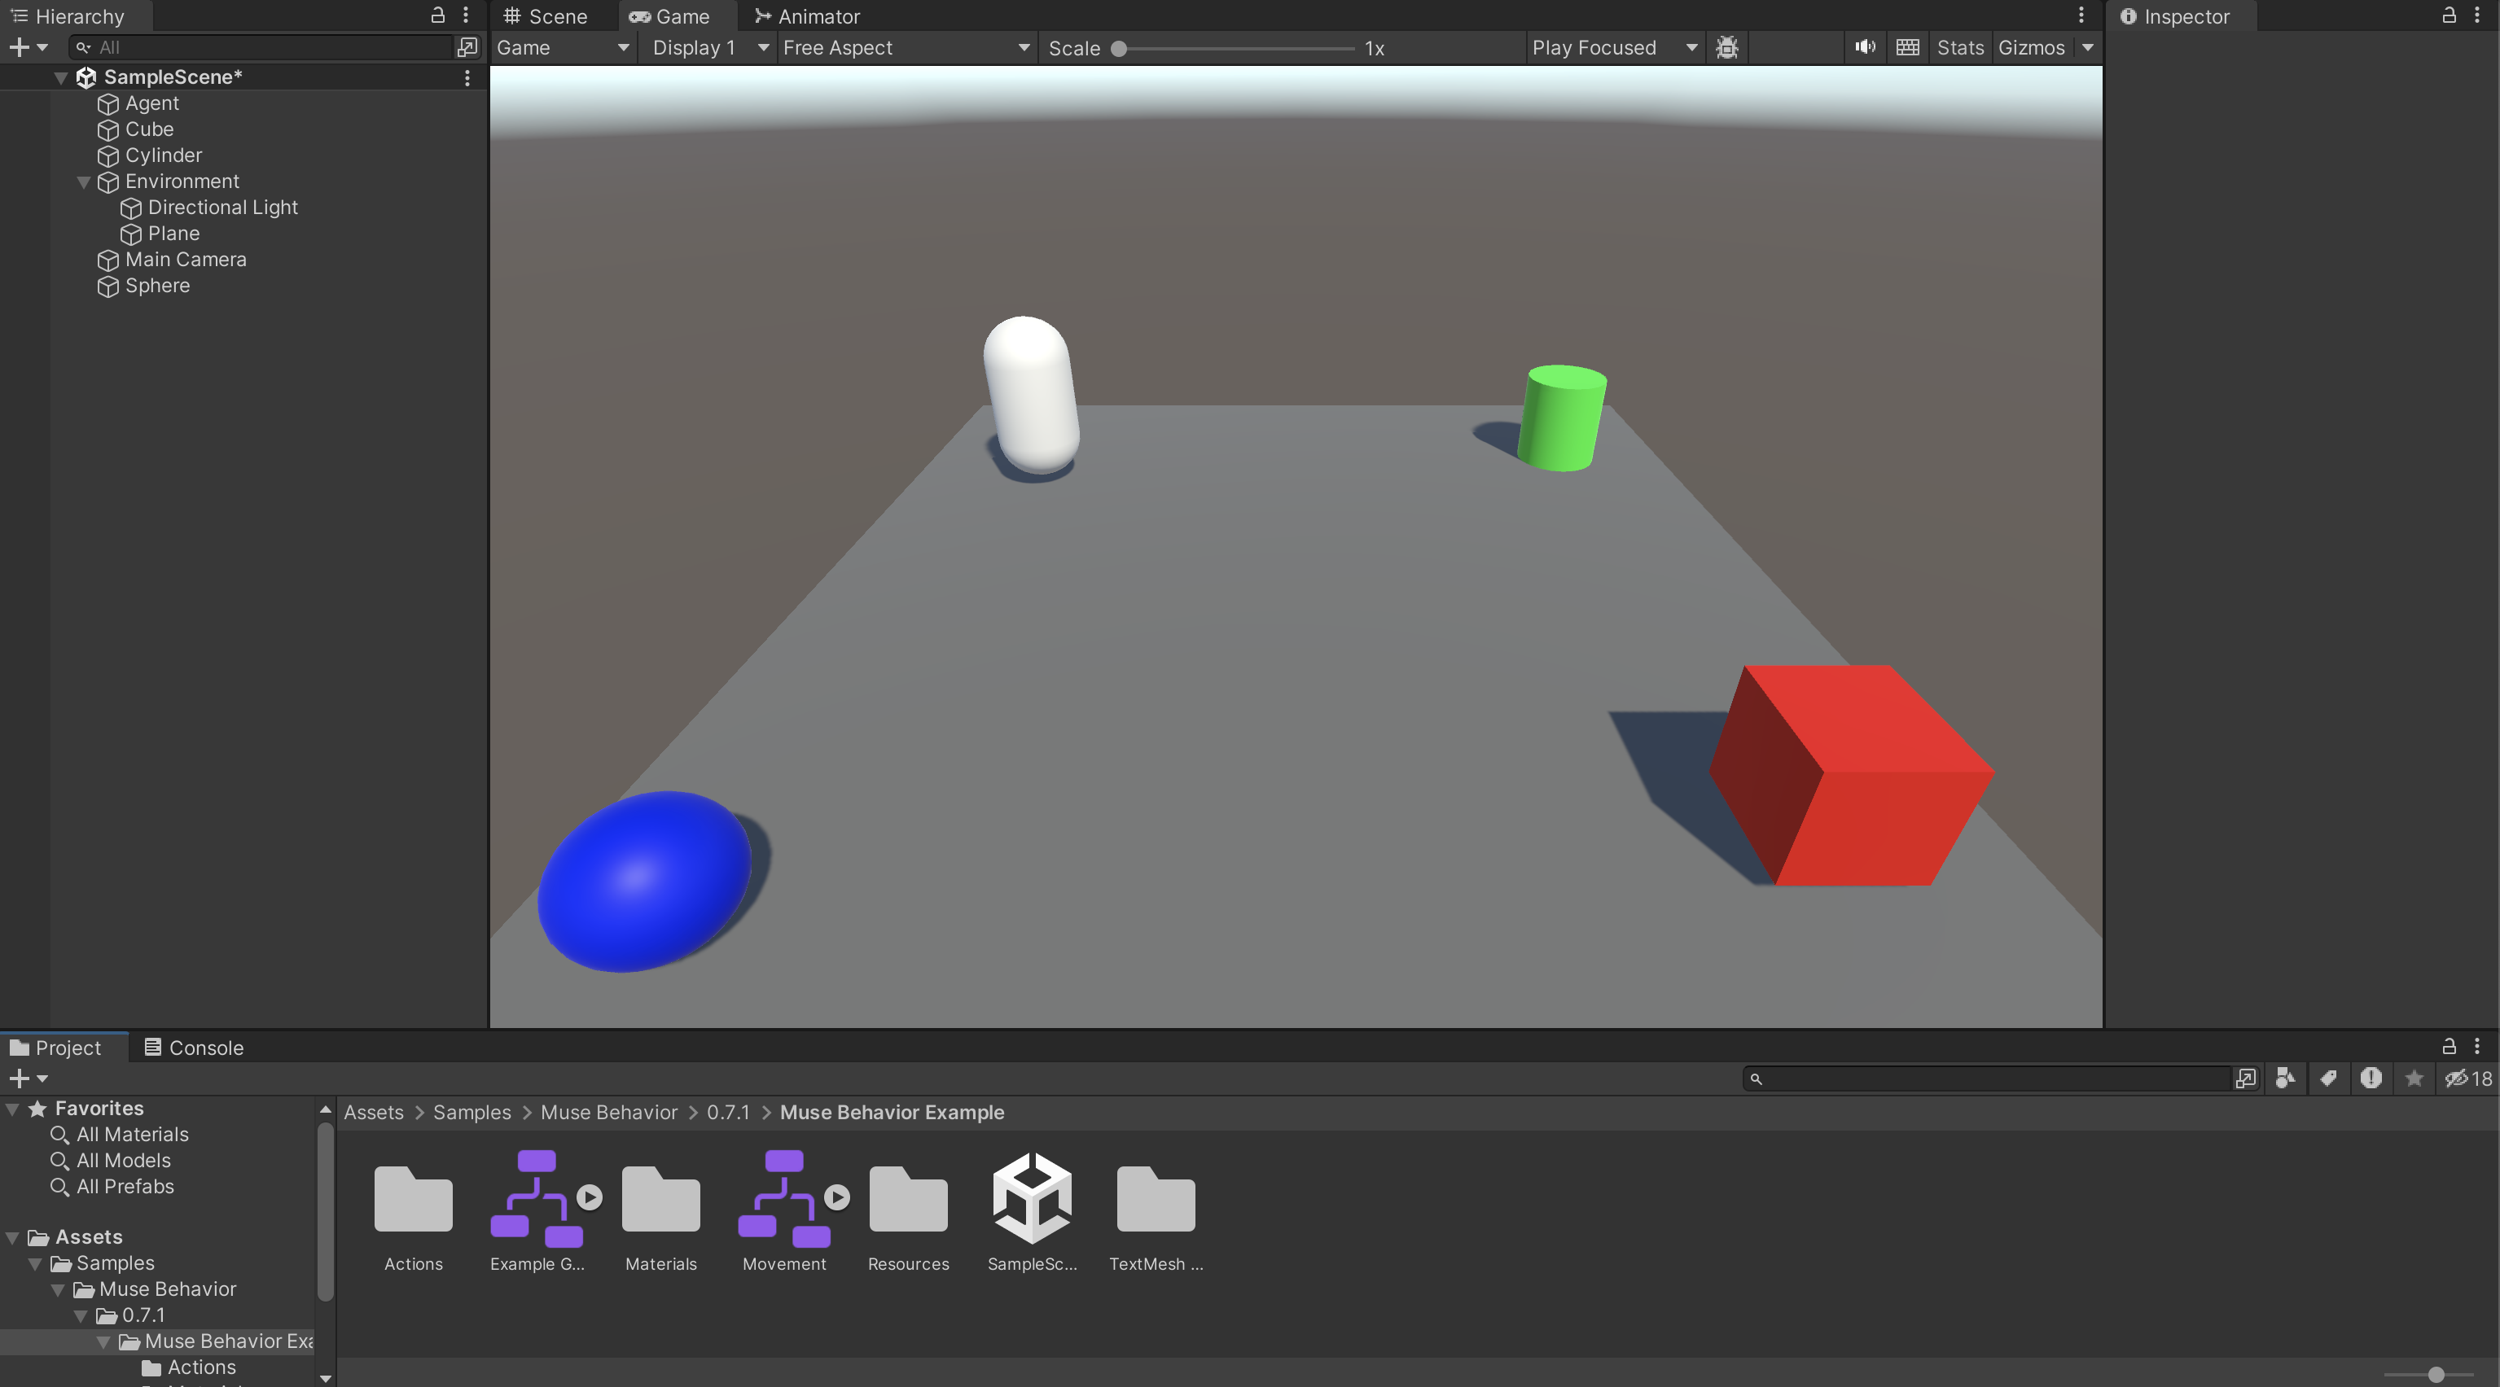Click the search by import log type icon
The height and width of the screenshot is (1387, 2500).
pos(2371,1079)
